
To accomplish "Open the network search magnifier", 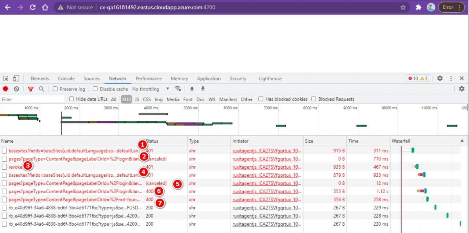I will [41, 89].
